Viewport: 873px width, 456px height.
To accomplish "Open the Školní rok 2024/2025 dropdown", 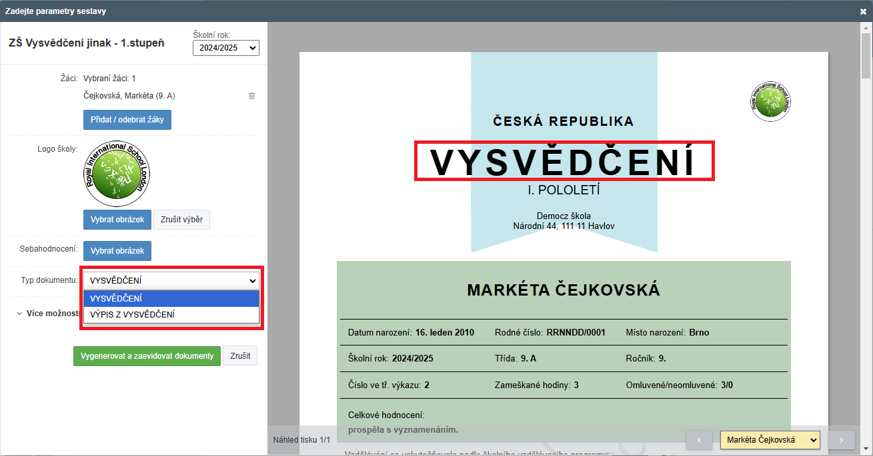I will tap(225, 47).
